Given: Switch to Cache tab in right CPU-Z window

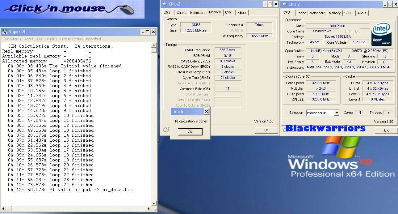Looking at the screenshot, I should click(x=301, y=13).
